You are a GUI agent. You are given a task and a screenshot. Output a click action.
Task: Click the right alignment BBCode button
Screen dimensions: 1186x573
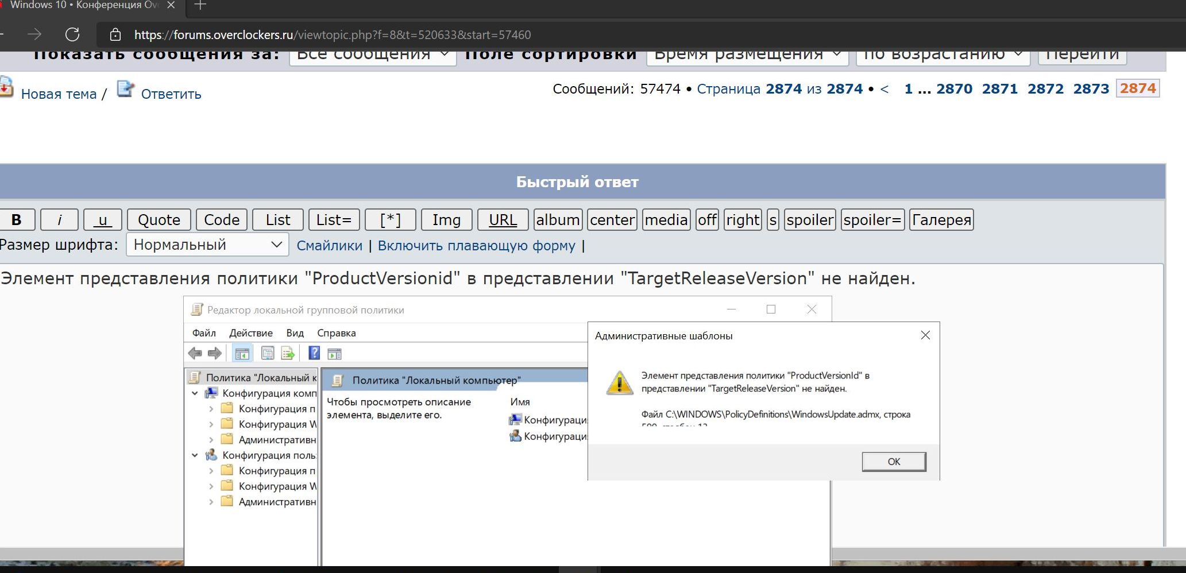[743, 220]
